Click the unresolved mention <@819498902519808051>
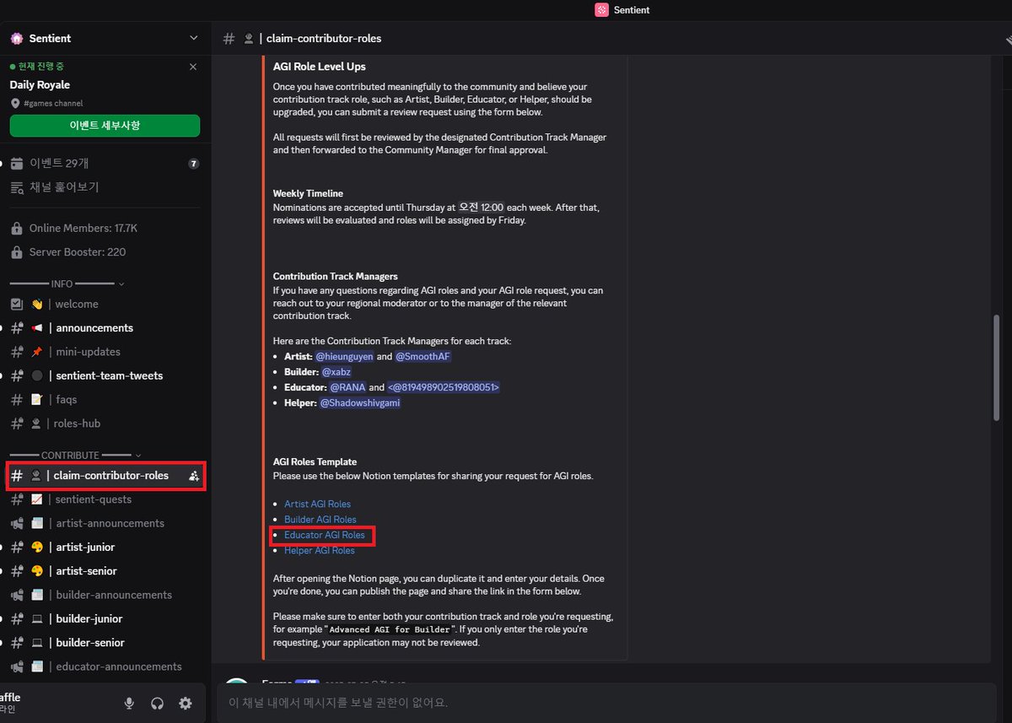This screenshot has height=723, width=1012. point(444,387)
